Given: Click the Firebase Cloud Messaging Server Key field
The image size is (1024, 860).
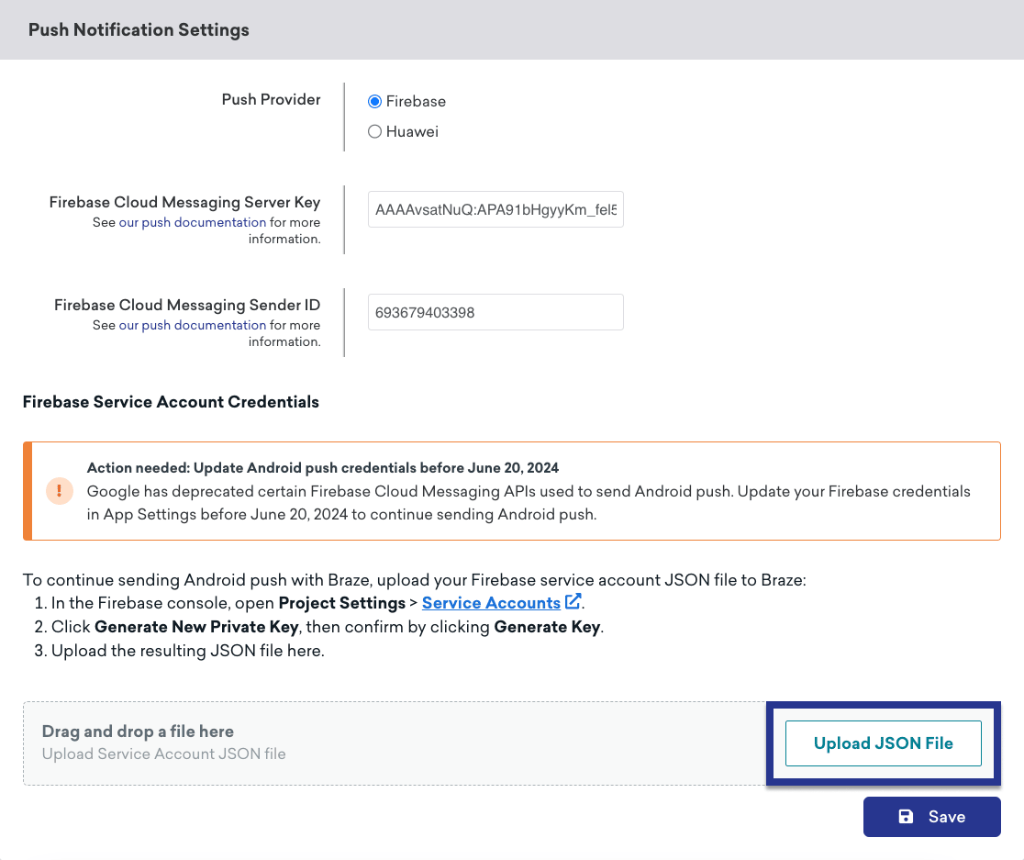Looking at the screenshot, I should (x=495, y=209).
